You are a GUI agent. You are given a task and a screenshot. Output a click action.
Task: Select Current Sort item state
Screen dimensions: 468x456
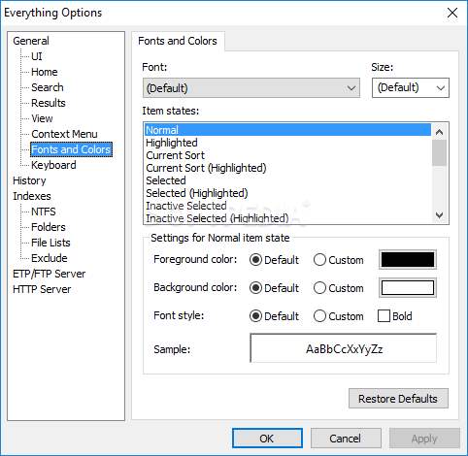pyautogui.click(x=287, y=155)
